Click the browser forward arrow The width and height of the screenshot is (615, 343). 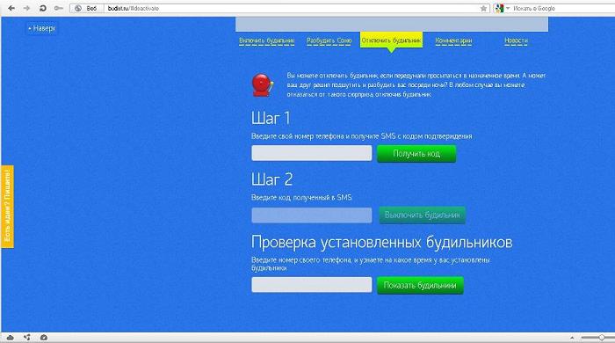(26, 8)
